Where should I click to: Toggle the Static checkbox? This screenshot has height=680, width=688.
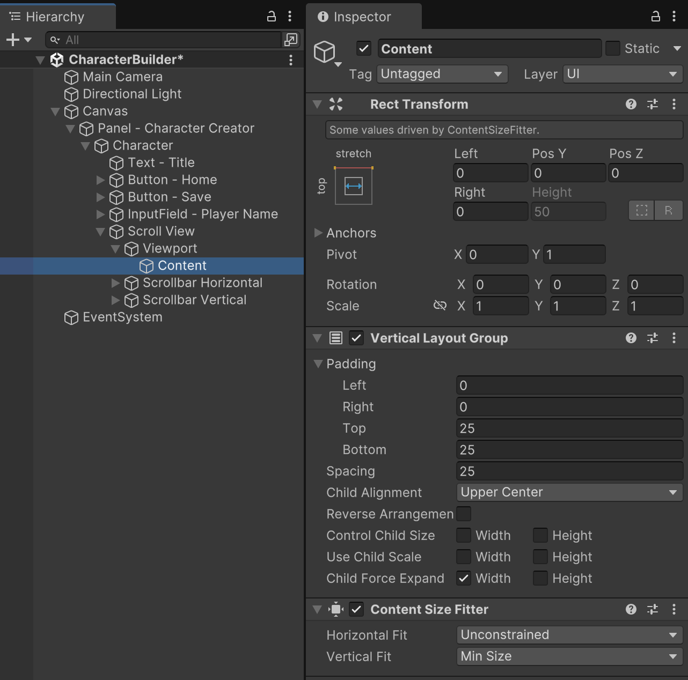pos(612,49)
